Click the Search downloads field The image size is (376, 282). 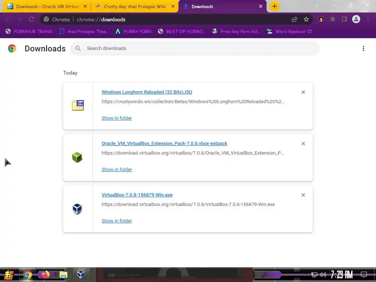tap(195, 48)
